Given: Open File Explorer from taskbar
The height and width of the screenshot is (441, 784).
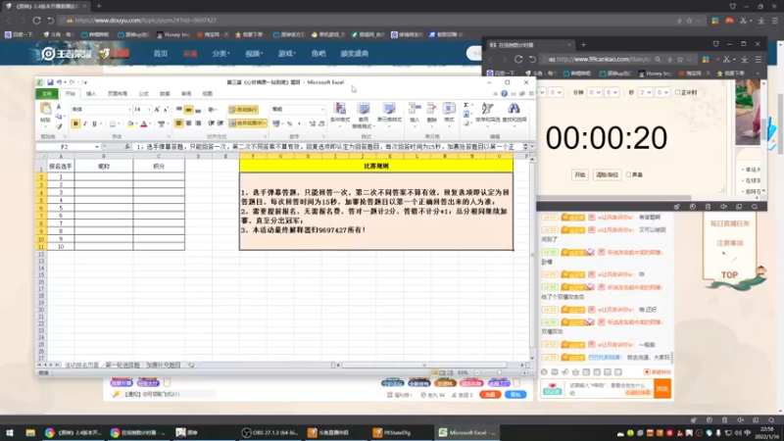Looking at the screenshot, I should (30, 432).
